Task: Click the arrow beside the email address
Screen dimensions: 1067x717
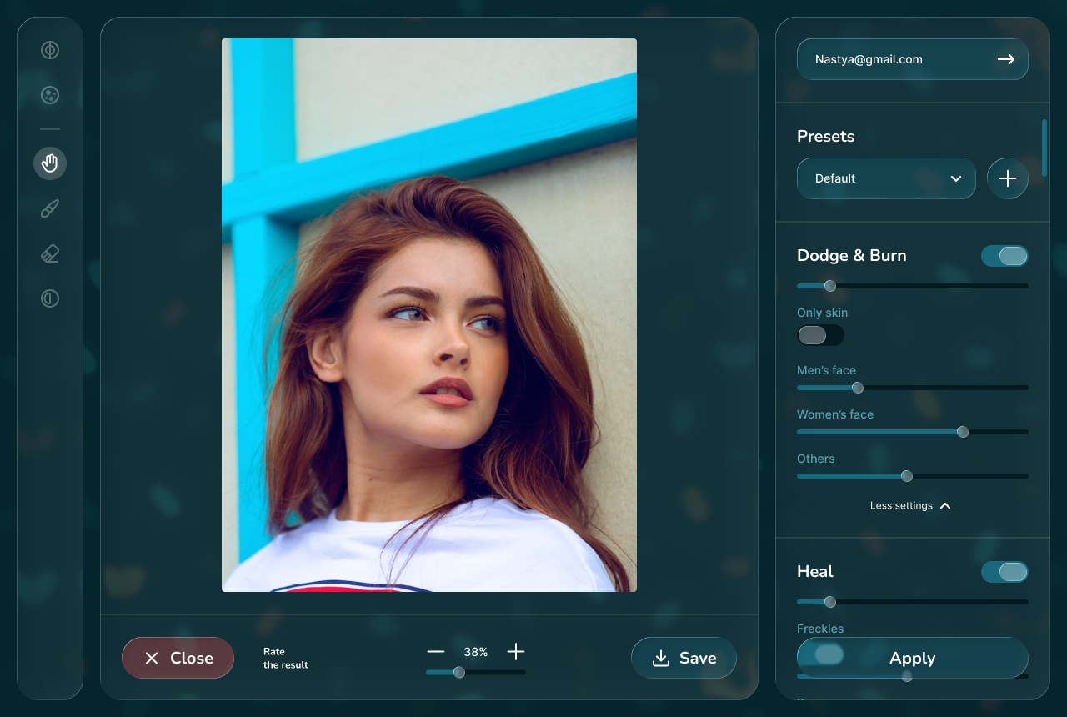Action: click(1006, 59)
